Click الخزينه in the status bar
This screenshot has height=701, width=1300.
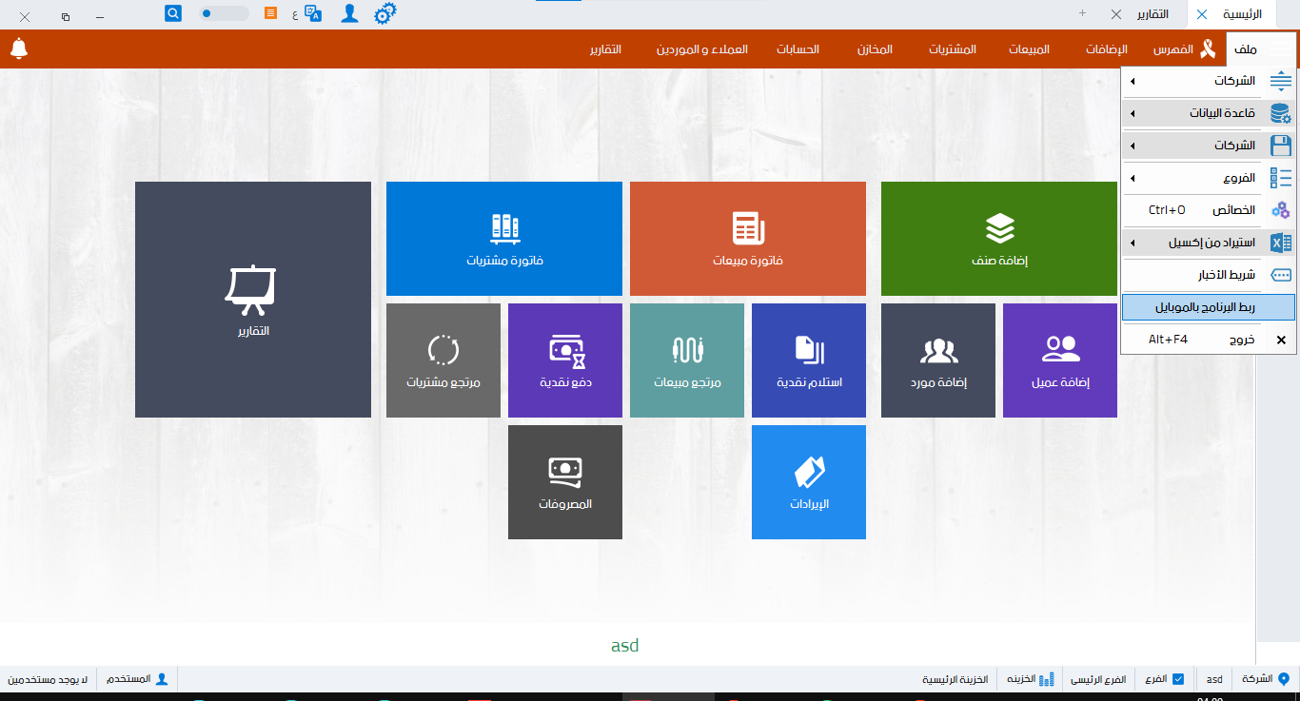[x=1032, y=679]
